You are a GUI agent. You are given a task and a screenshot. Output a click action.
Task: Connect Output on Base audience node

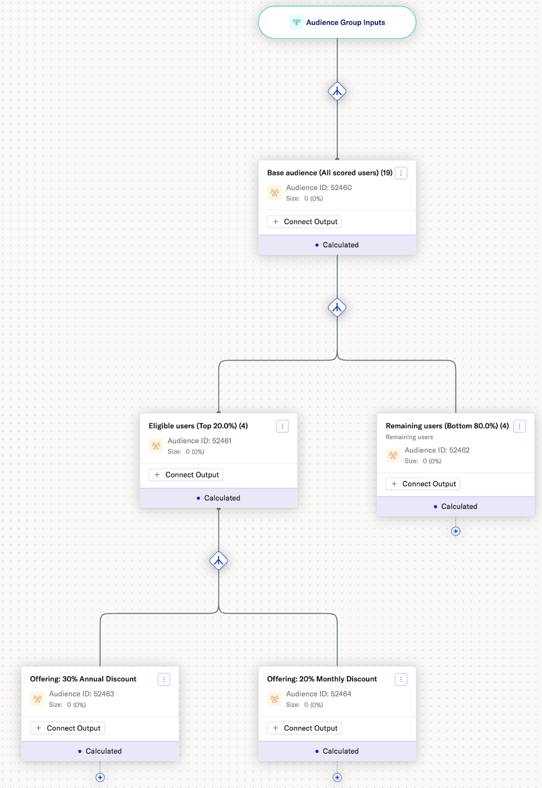[x=304, y=222]
